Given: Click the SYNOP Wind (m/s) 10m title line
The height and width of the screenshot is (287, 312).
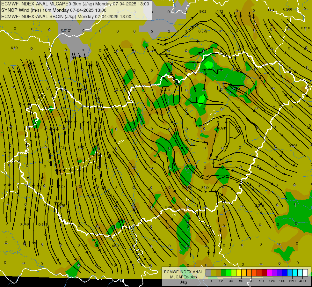Looking at the screenshot, I should coord(54,10).
